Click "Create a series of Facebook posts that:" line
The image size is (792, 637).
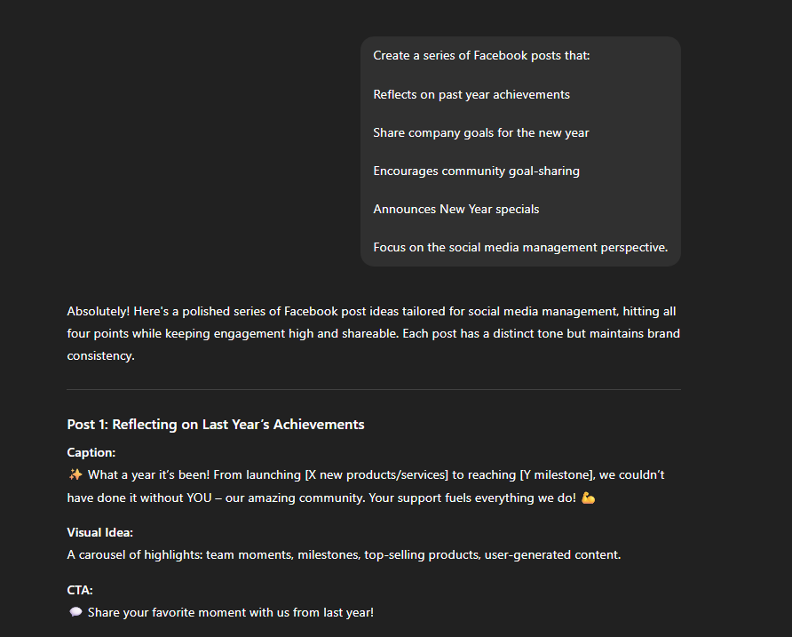pos(481,56)
